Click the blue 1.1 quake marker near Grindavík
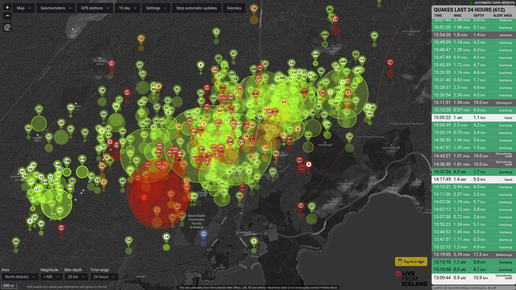Viewport: 516px width, 290px height. pos(204,234)
